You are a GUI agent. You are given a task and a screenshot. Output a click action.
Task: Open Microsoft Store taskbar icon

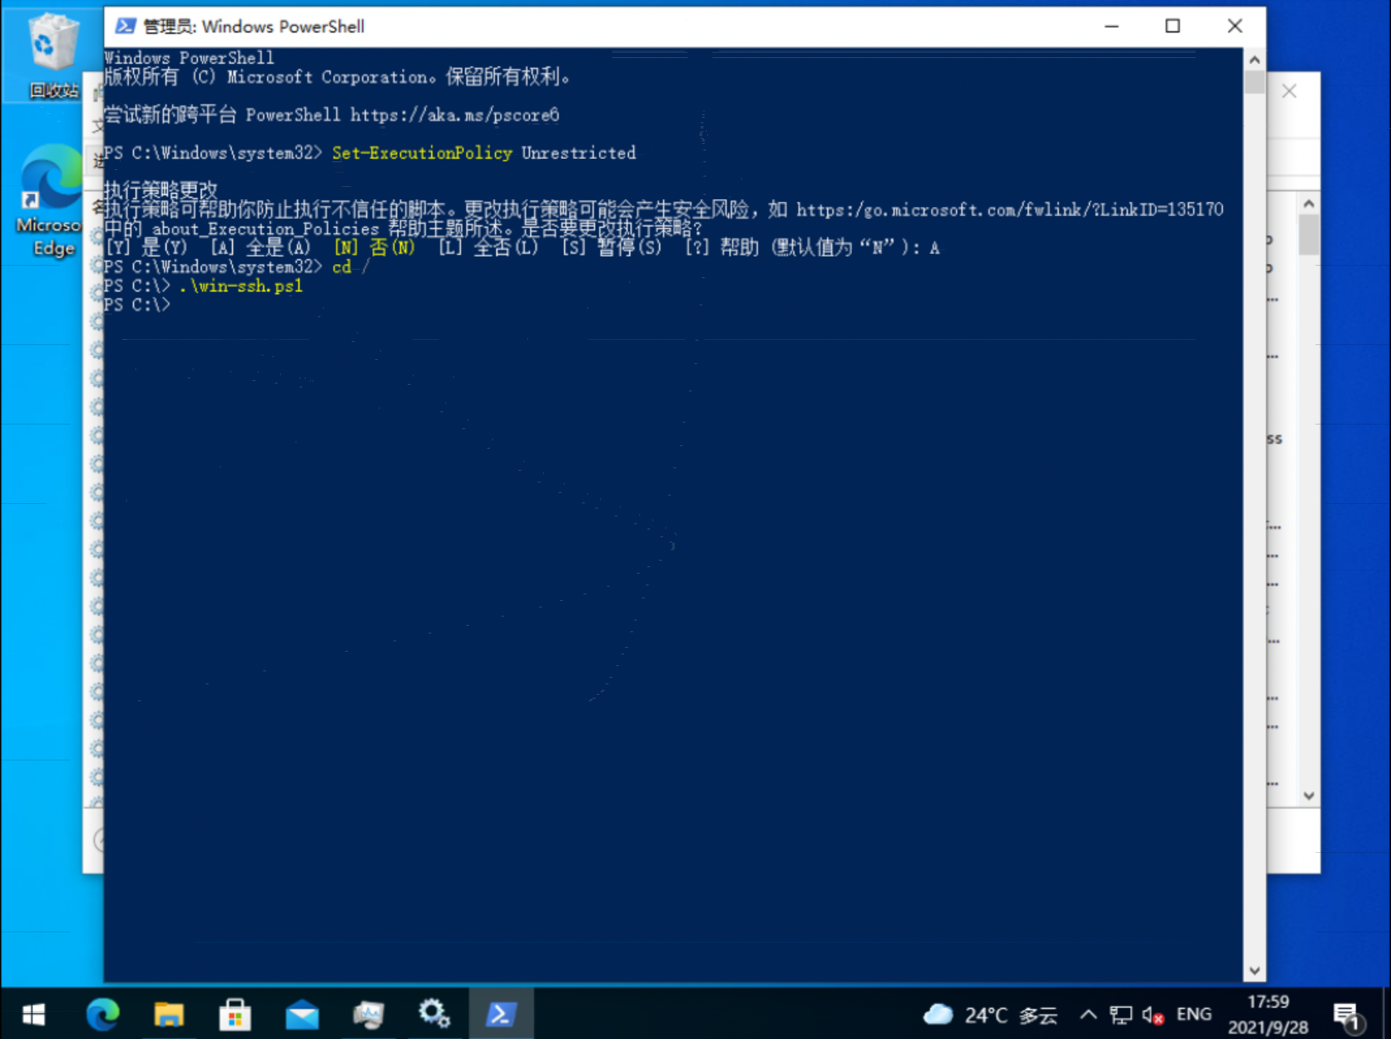(x=235, y=1015)
